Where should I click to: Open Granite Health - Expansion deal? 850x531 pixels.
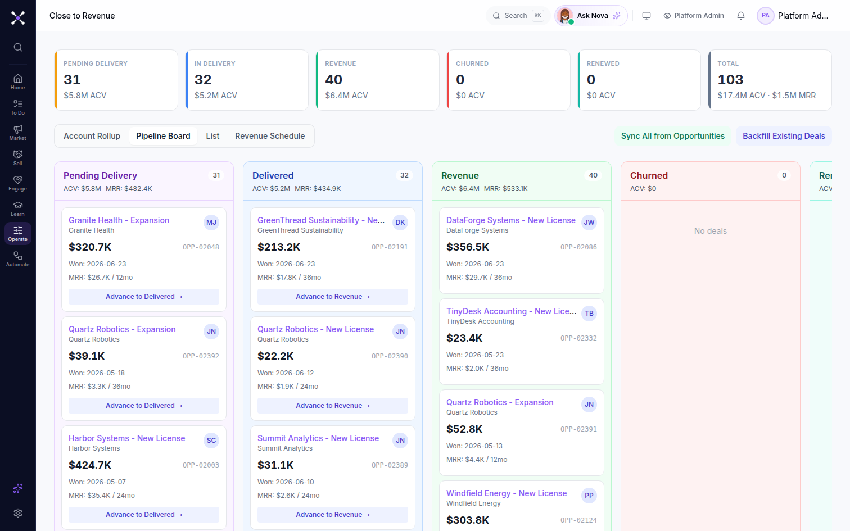pyautogui.click(x=119, y=220)
